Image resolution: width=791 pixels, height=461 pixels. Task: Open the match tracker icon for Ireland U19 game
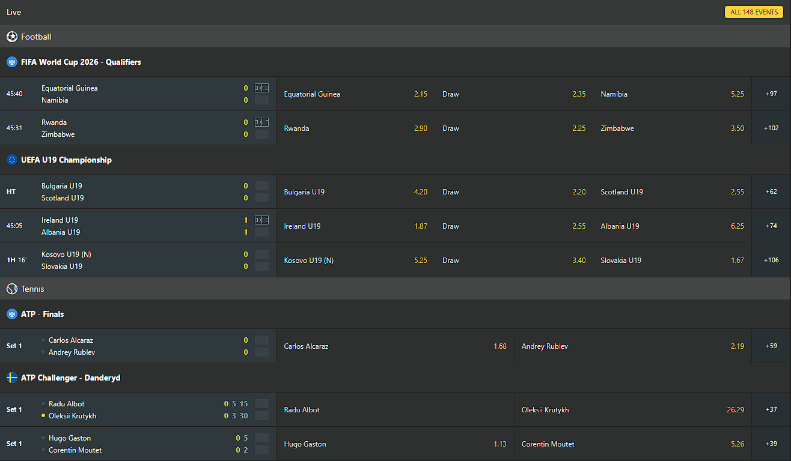(261, 220)
